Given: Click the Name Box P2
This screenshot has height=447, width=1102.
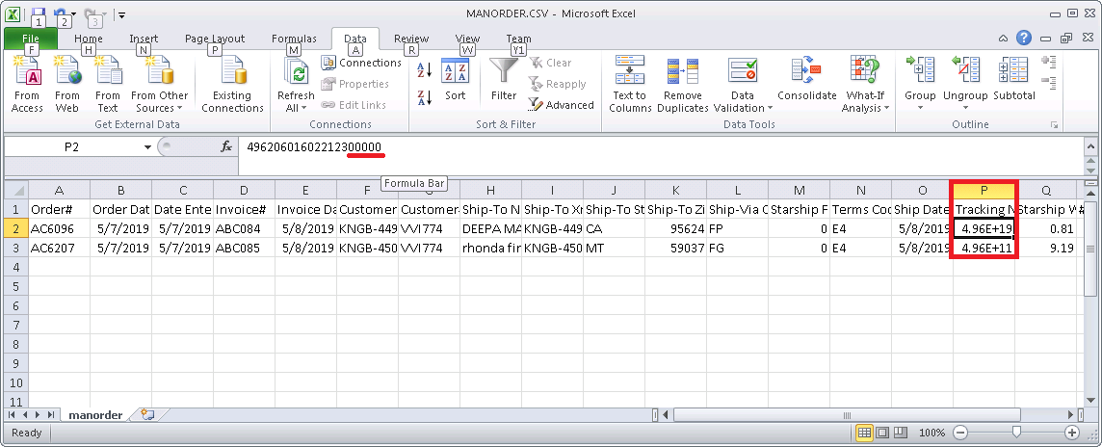Looking at the screenshot, I should click(x=72, y=146).
